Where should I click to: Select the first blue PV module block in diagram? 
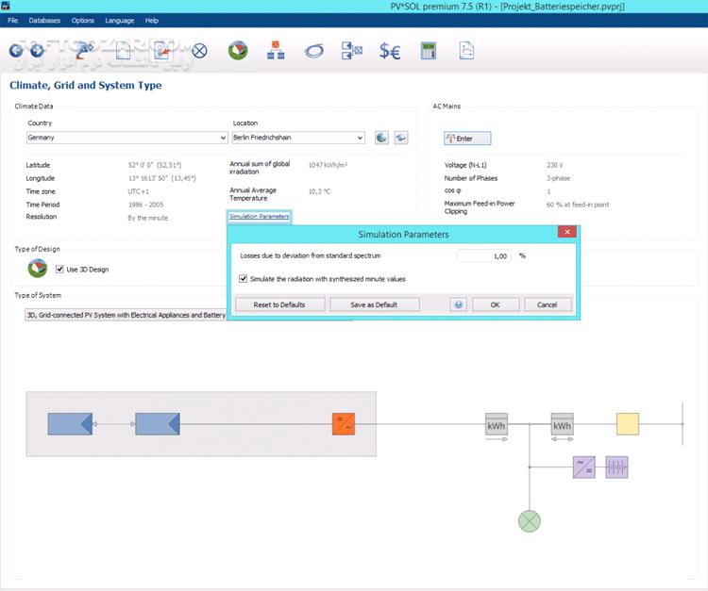(x=70, y=424)
